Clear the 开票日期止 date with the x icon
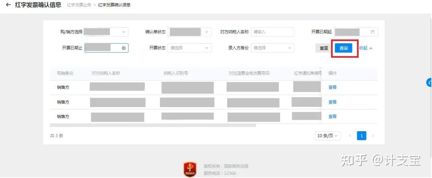Viewport: 432px width, 178px height. coord(124,48)
